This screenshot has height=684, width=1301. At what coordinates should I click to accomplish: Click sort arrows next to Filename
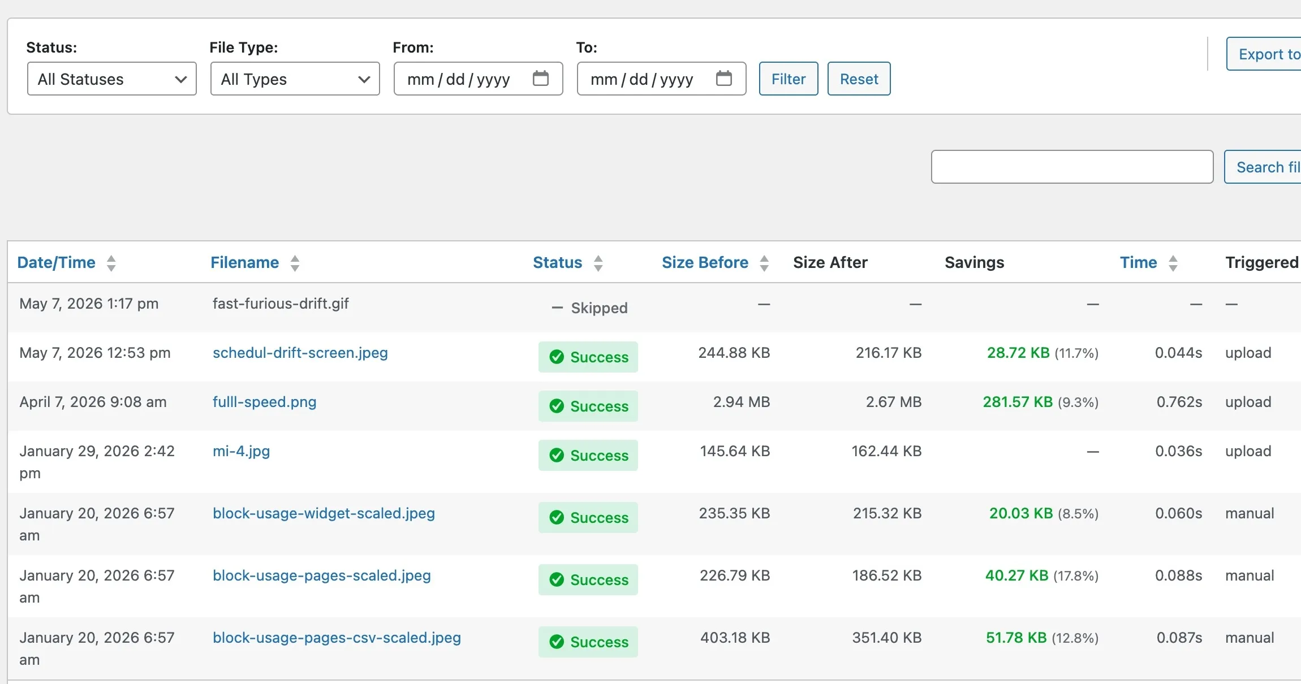coord(295,263)
